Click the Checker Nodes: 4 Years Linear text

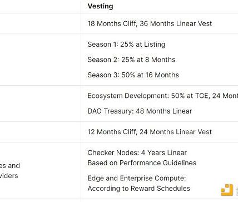click(x=137, y=152)
